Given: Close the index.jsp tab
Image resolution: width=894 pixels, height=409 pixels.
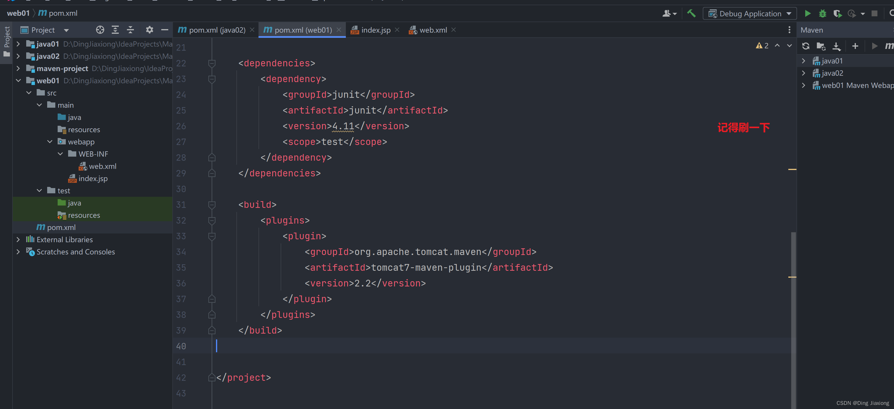Looking at the screenshot, I should tap(397, 30).
